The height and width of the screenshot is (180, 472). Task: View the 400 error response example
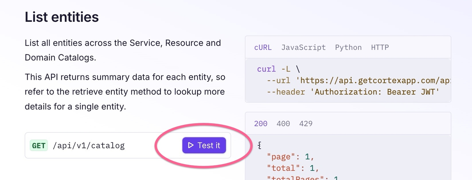[283, 123]
